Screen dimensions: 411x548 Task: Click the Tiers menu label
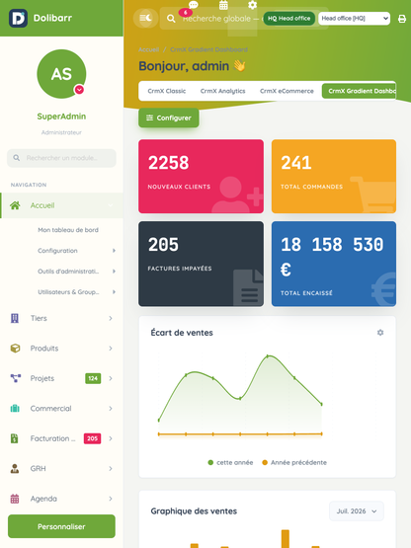39,318
